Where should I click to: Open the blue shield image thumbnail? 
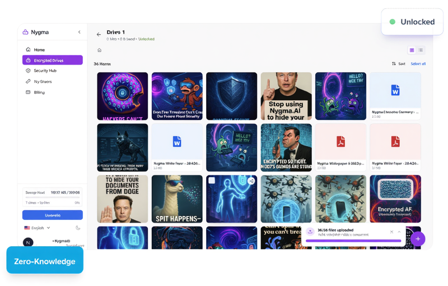pos(232,96)
